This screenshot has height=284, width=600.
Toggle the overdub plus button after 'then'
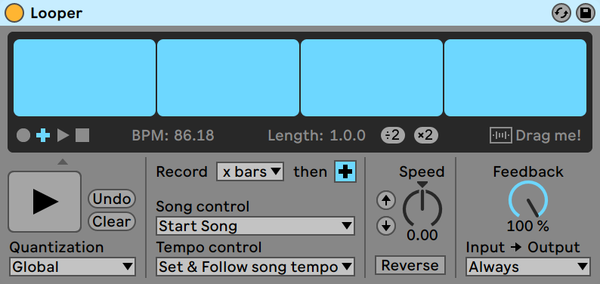345,172
